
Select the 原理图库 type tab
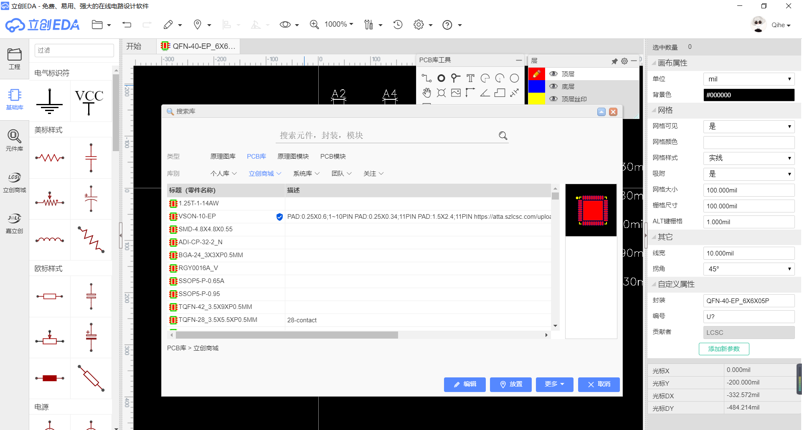tap(223, 157)
